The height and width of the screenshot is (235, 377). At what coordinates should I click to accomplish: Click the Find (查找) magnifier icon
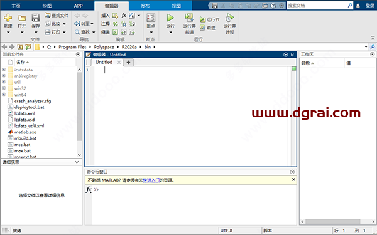click(77, 32)
